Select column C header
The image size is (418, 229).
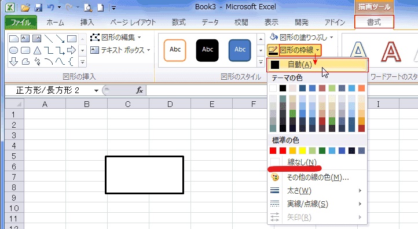click(x=128, y=104)
